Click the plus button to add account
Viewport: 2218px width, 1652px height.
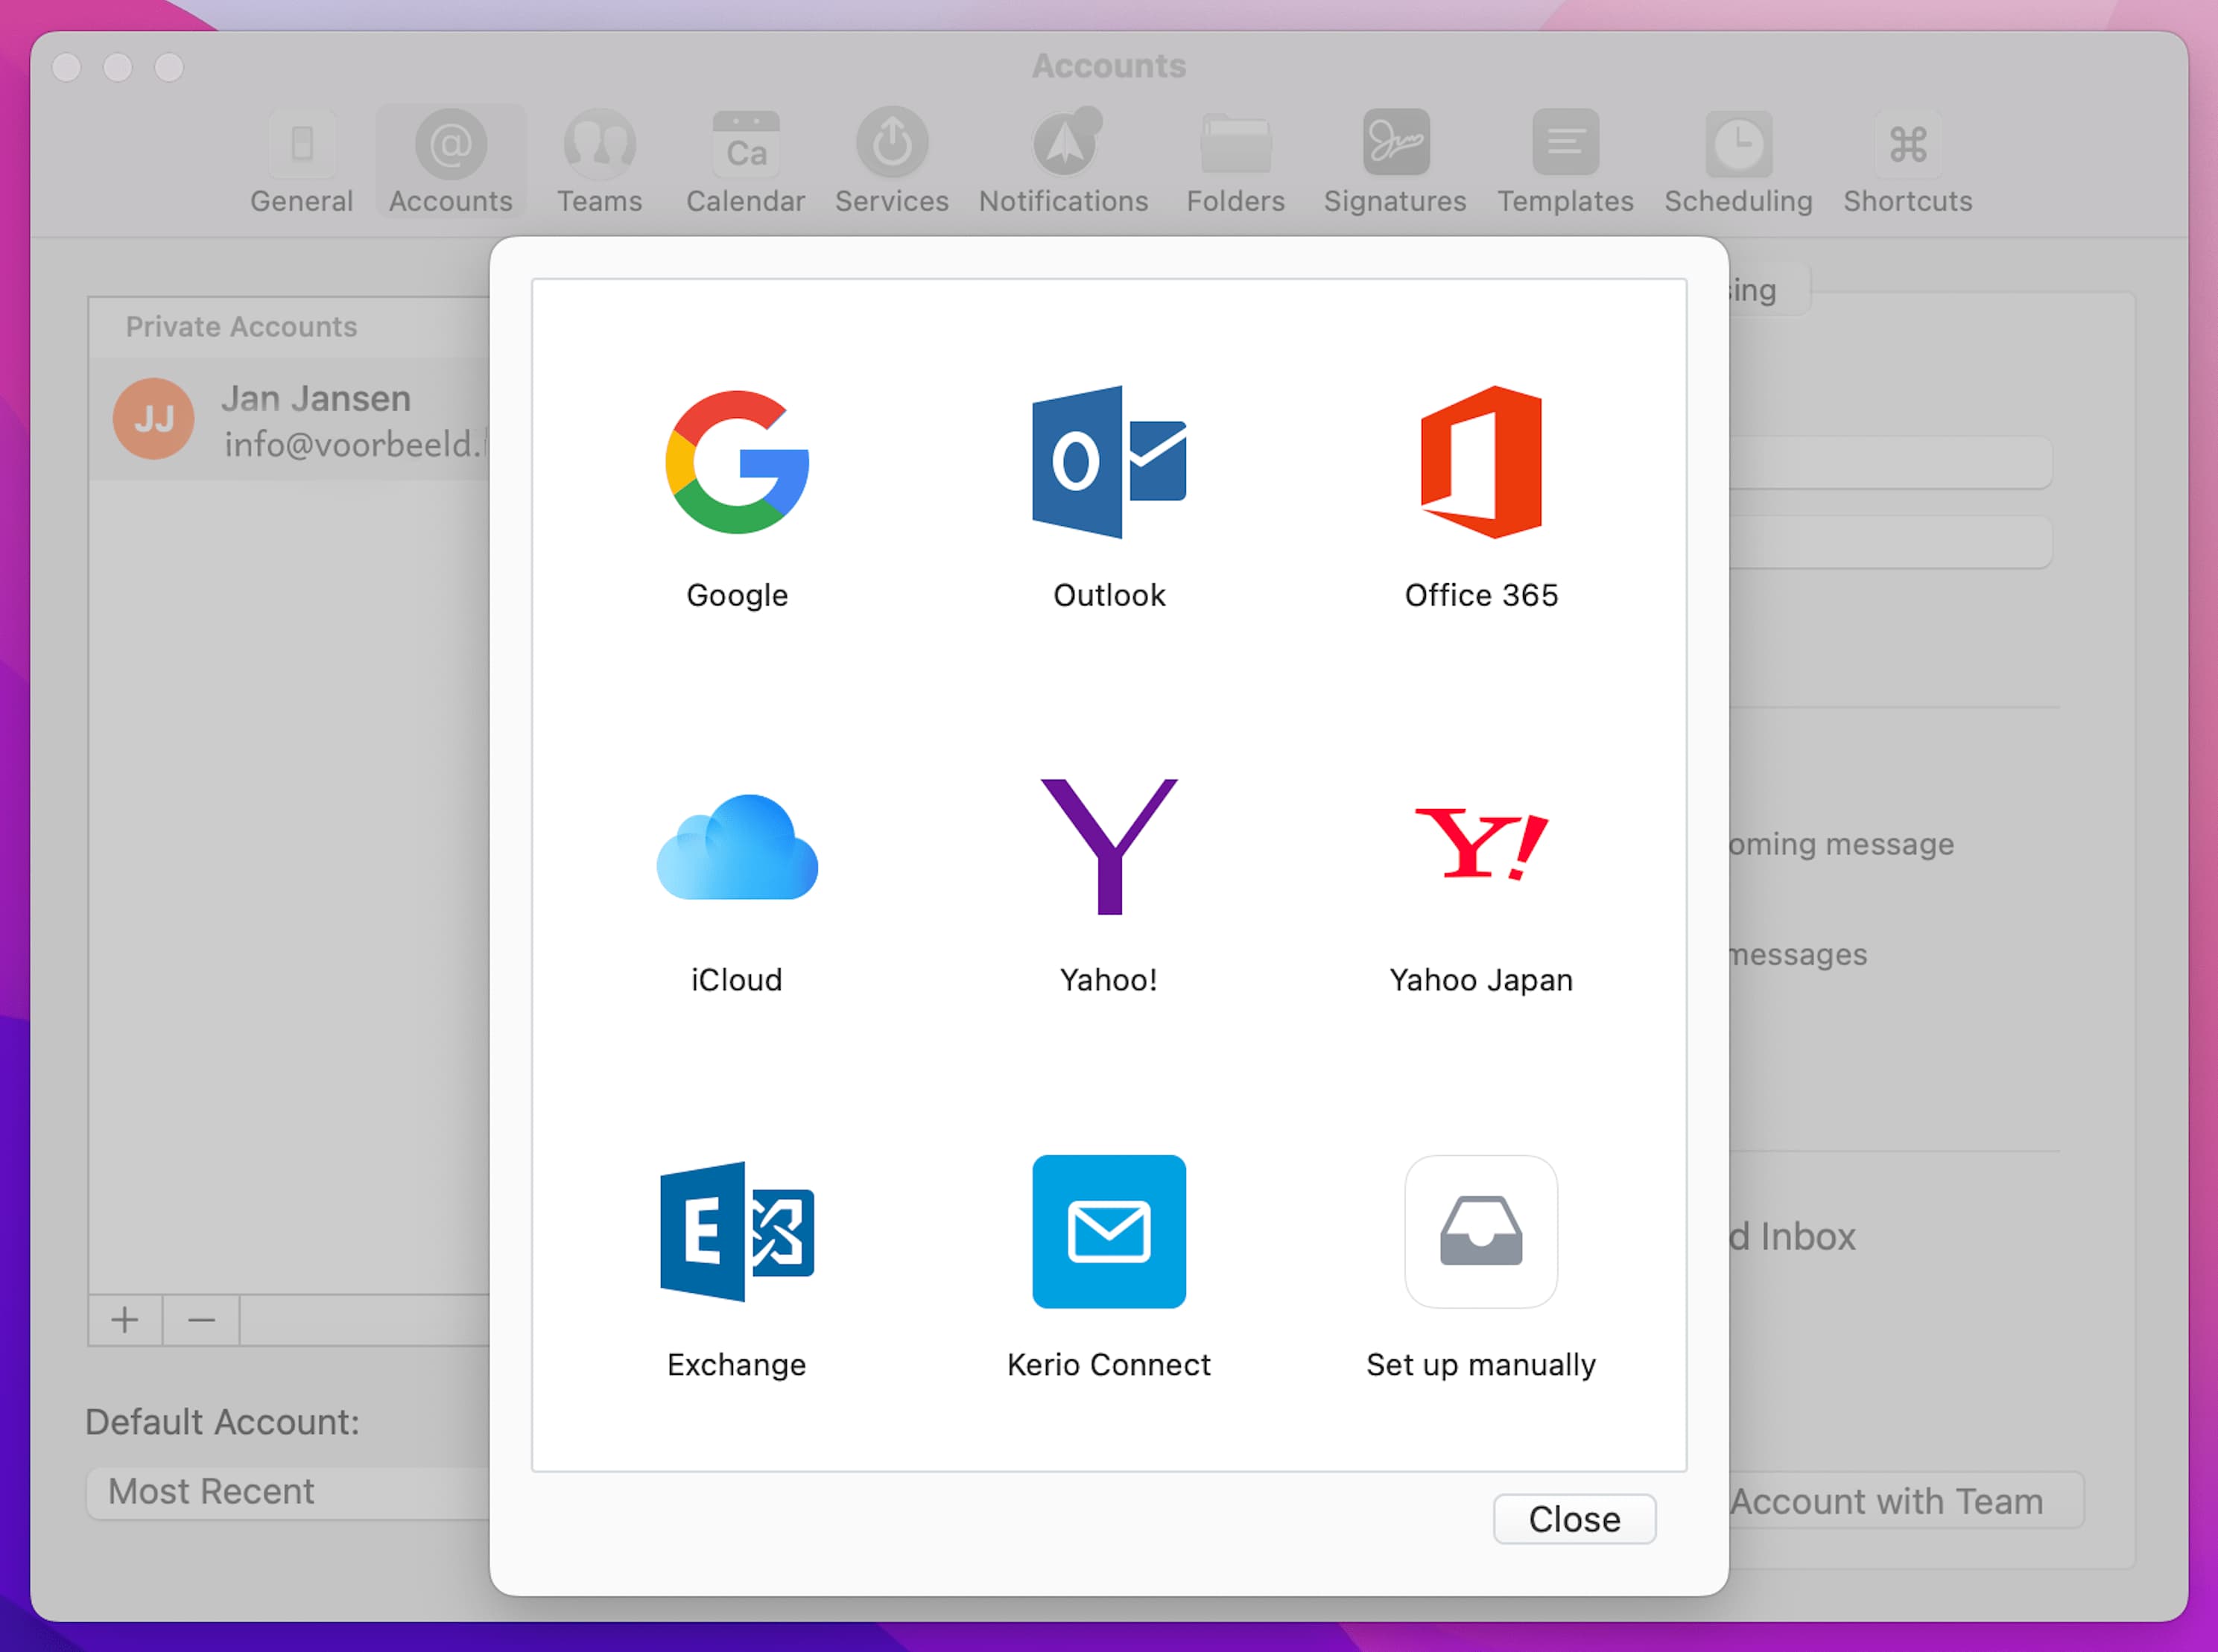[125, 1320]
